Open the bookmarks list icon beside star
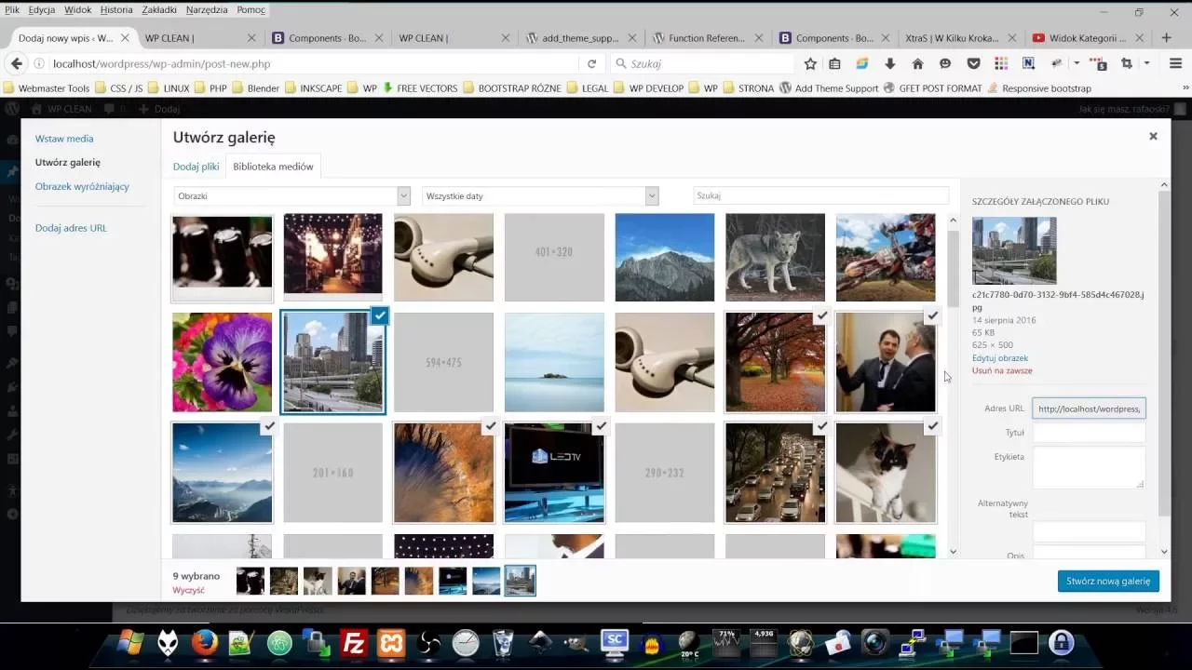Image resolution: width=1192 pixels, height=670 pixels. pos(834,63)
